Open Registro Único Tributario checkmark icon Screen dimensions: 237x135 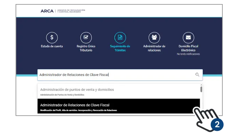tap(86, 37)
